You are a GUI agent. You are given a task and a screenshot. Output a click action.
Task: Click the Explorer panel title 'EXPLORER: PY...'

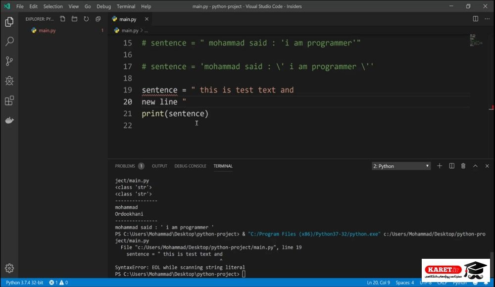[x=40, y=19]
